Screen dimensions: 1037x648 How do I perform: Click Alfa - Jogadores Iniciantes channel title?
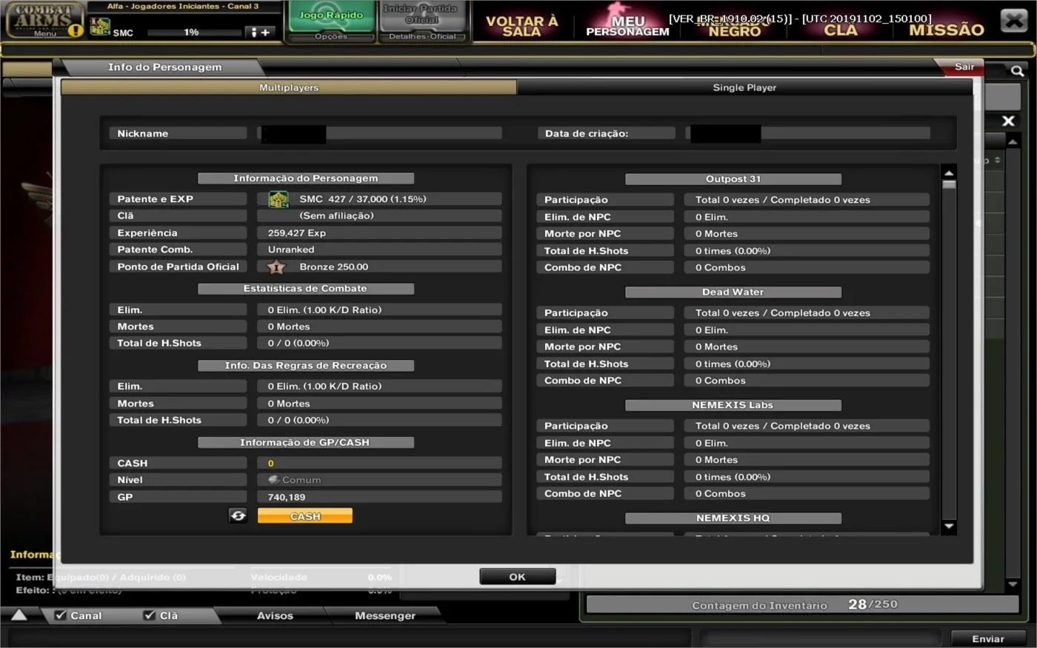183,7
